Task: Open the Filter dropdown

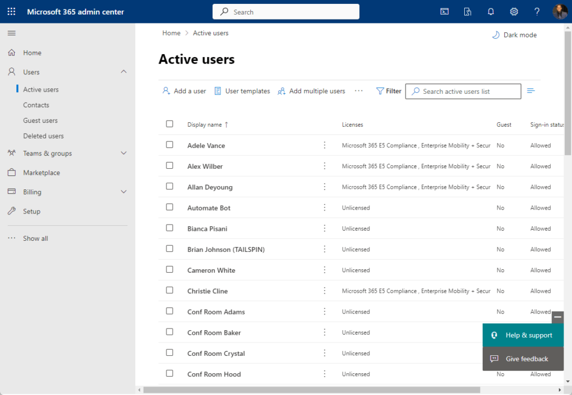Action: coord(389,91)
